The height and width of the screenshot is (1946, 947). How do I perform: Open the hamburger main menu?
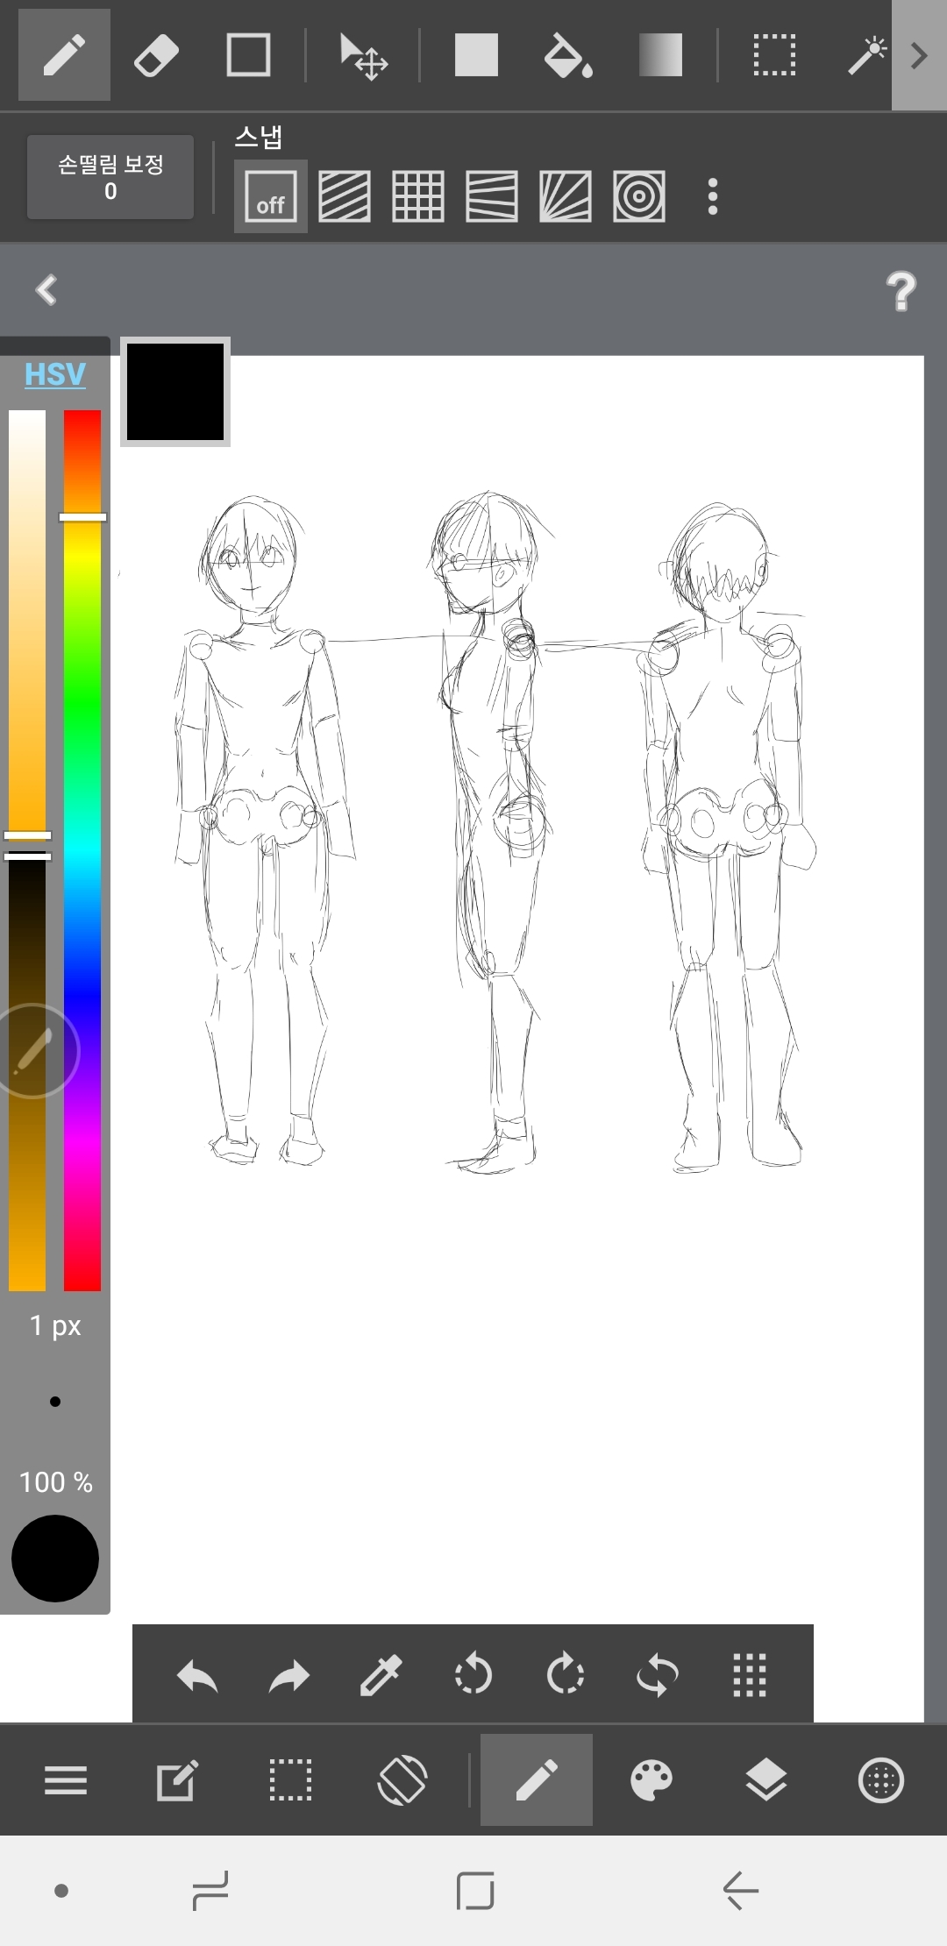click(66, 1780)
